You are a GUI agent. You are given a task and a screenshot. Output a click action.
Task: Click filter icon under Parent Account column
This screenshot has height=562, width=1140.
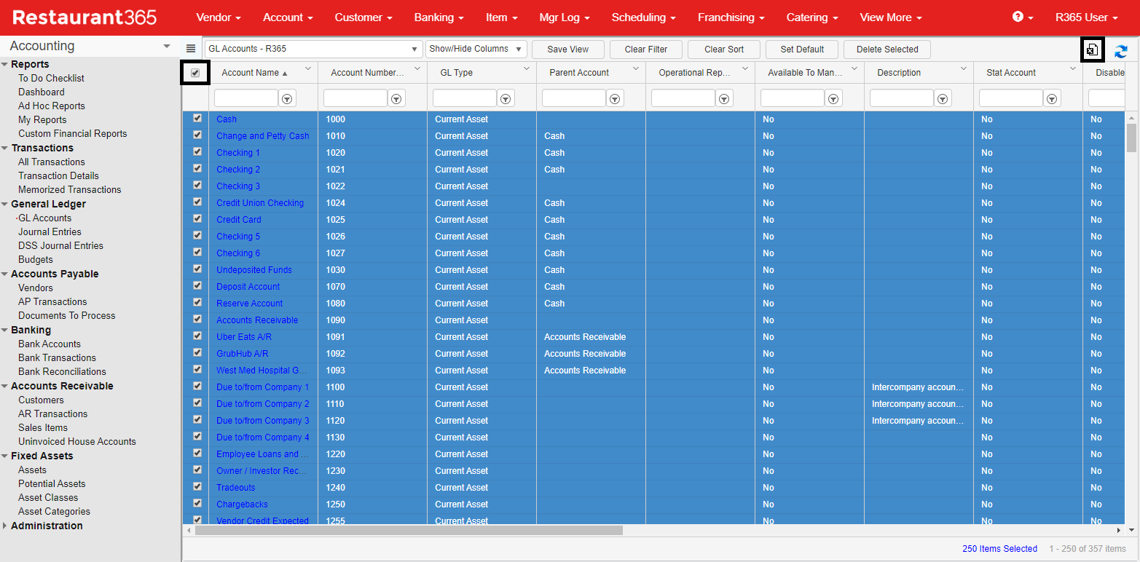pos(616,99)
